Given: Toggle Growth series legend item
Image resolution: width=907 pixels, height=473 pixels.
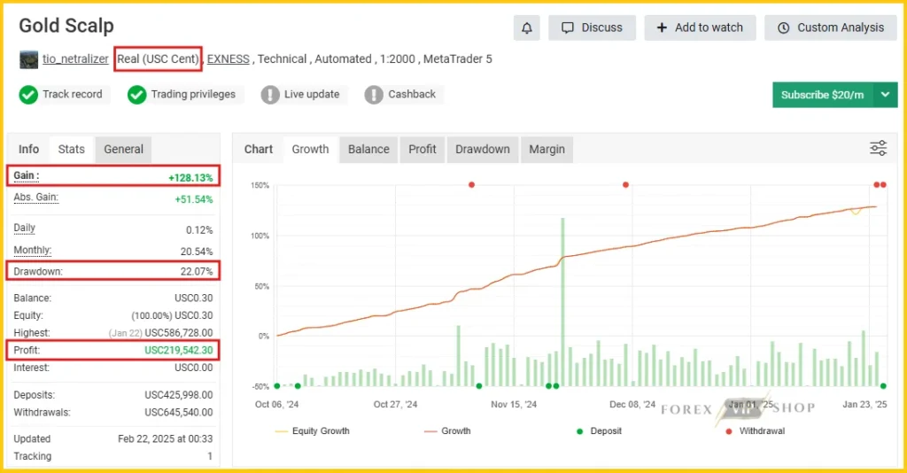Looking at the screenshot, I should [x=447, y=431].
